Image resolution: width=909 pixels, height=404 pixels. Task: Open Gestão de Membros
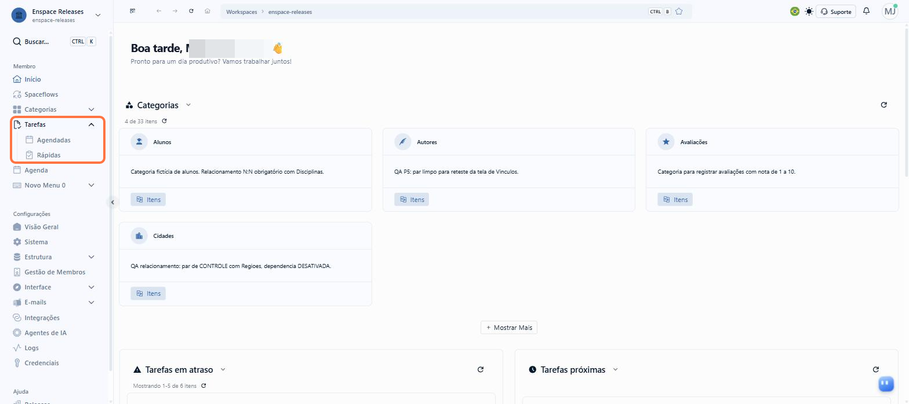tap(54, 272)
